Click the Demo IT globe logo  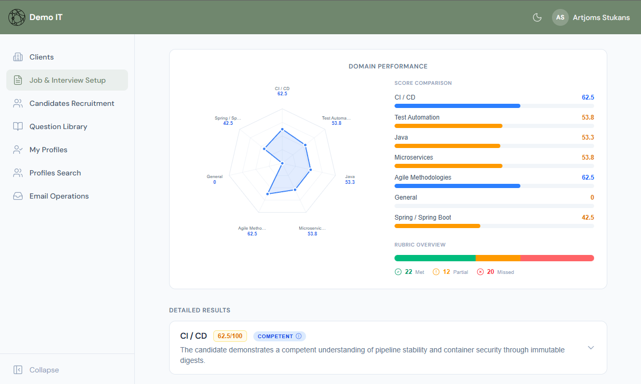(x=17, y=17)
